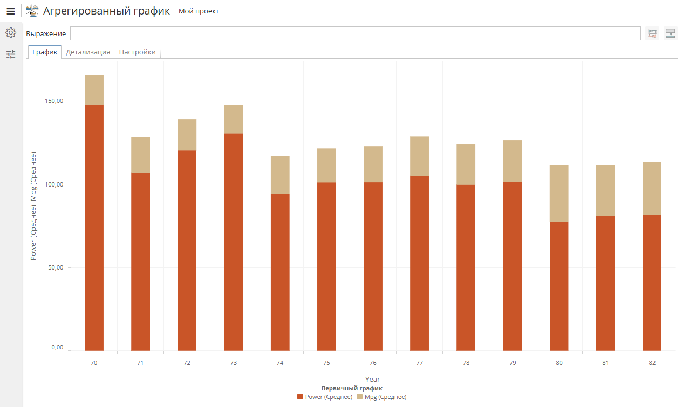Viewport: 682px width, 407px height.
Task: Click the sliders/parameters icon in the left sidebar
Action: coord(11,54)
